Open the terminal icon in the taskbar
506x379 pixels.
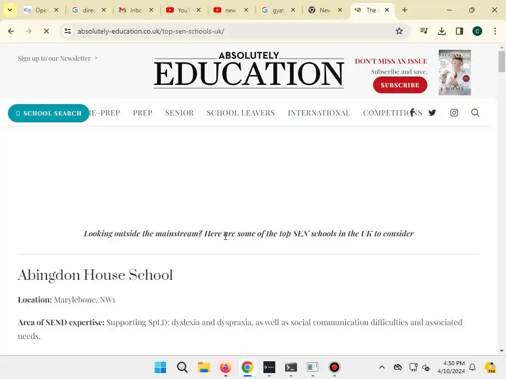[291, 367]
